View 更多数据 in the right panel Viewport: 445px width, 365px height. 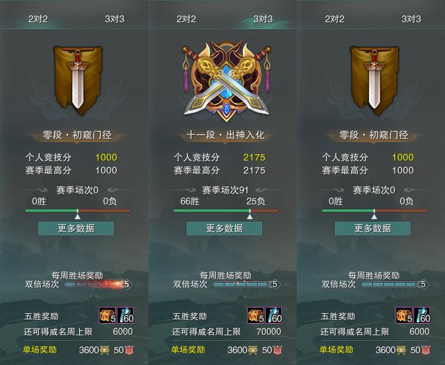373,229
